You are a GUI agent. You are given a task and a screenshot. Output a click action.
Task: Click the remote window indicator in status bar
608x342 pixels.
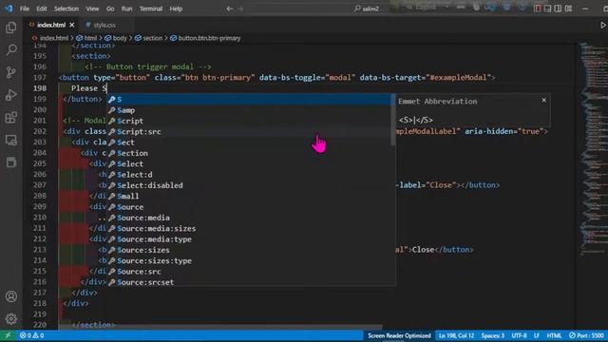point(8,335)
